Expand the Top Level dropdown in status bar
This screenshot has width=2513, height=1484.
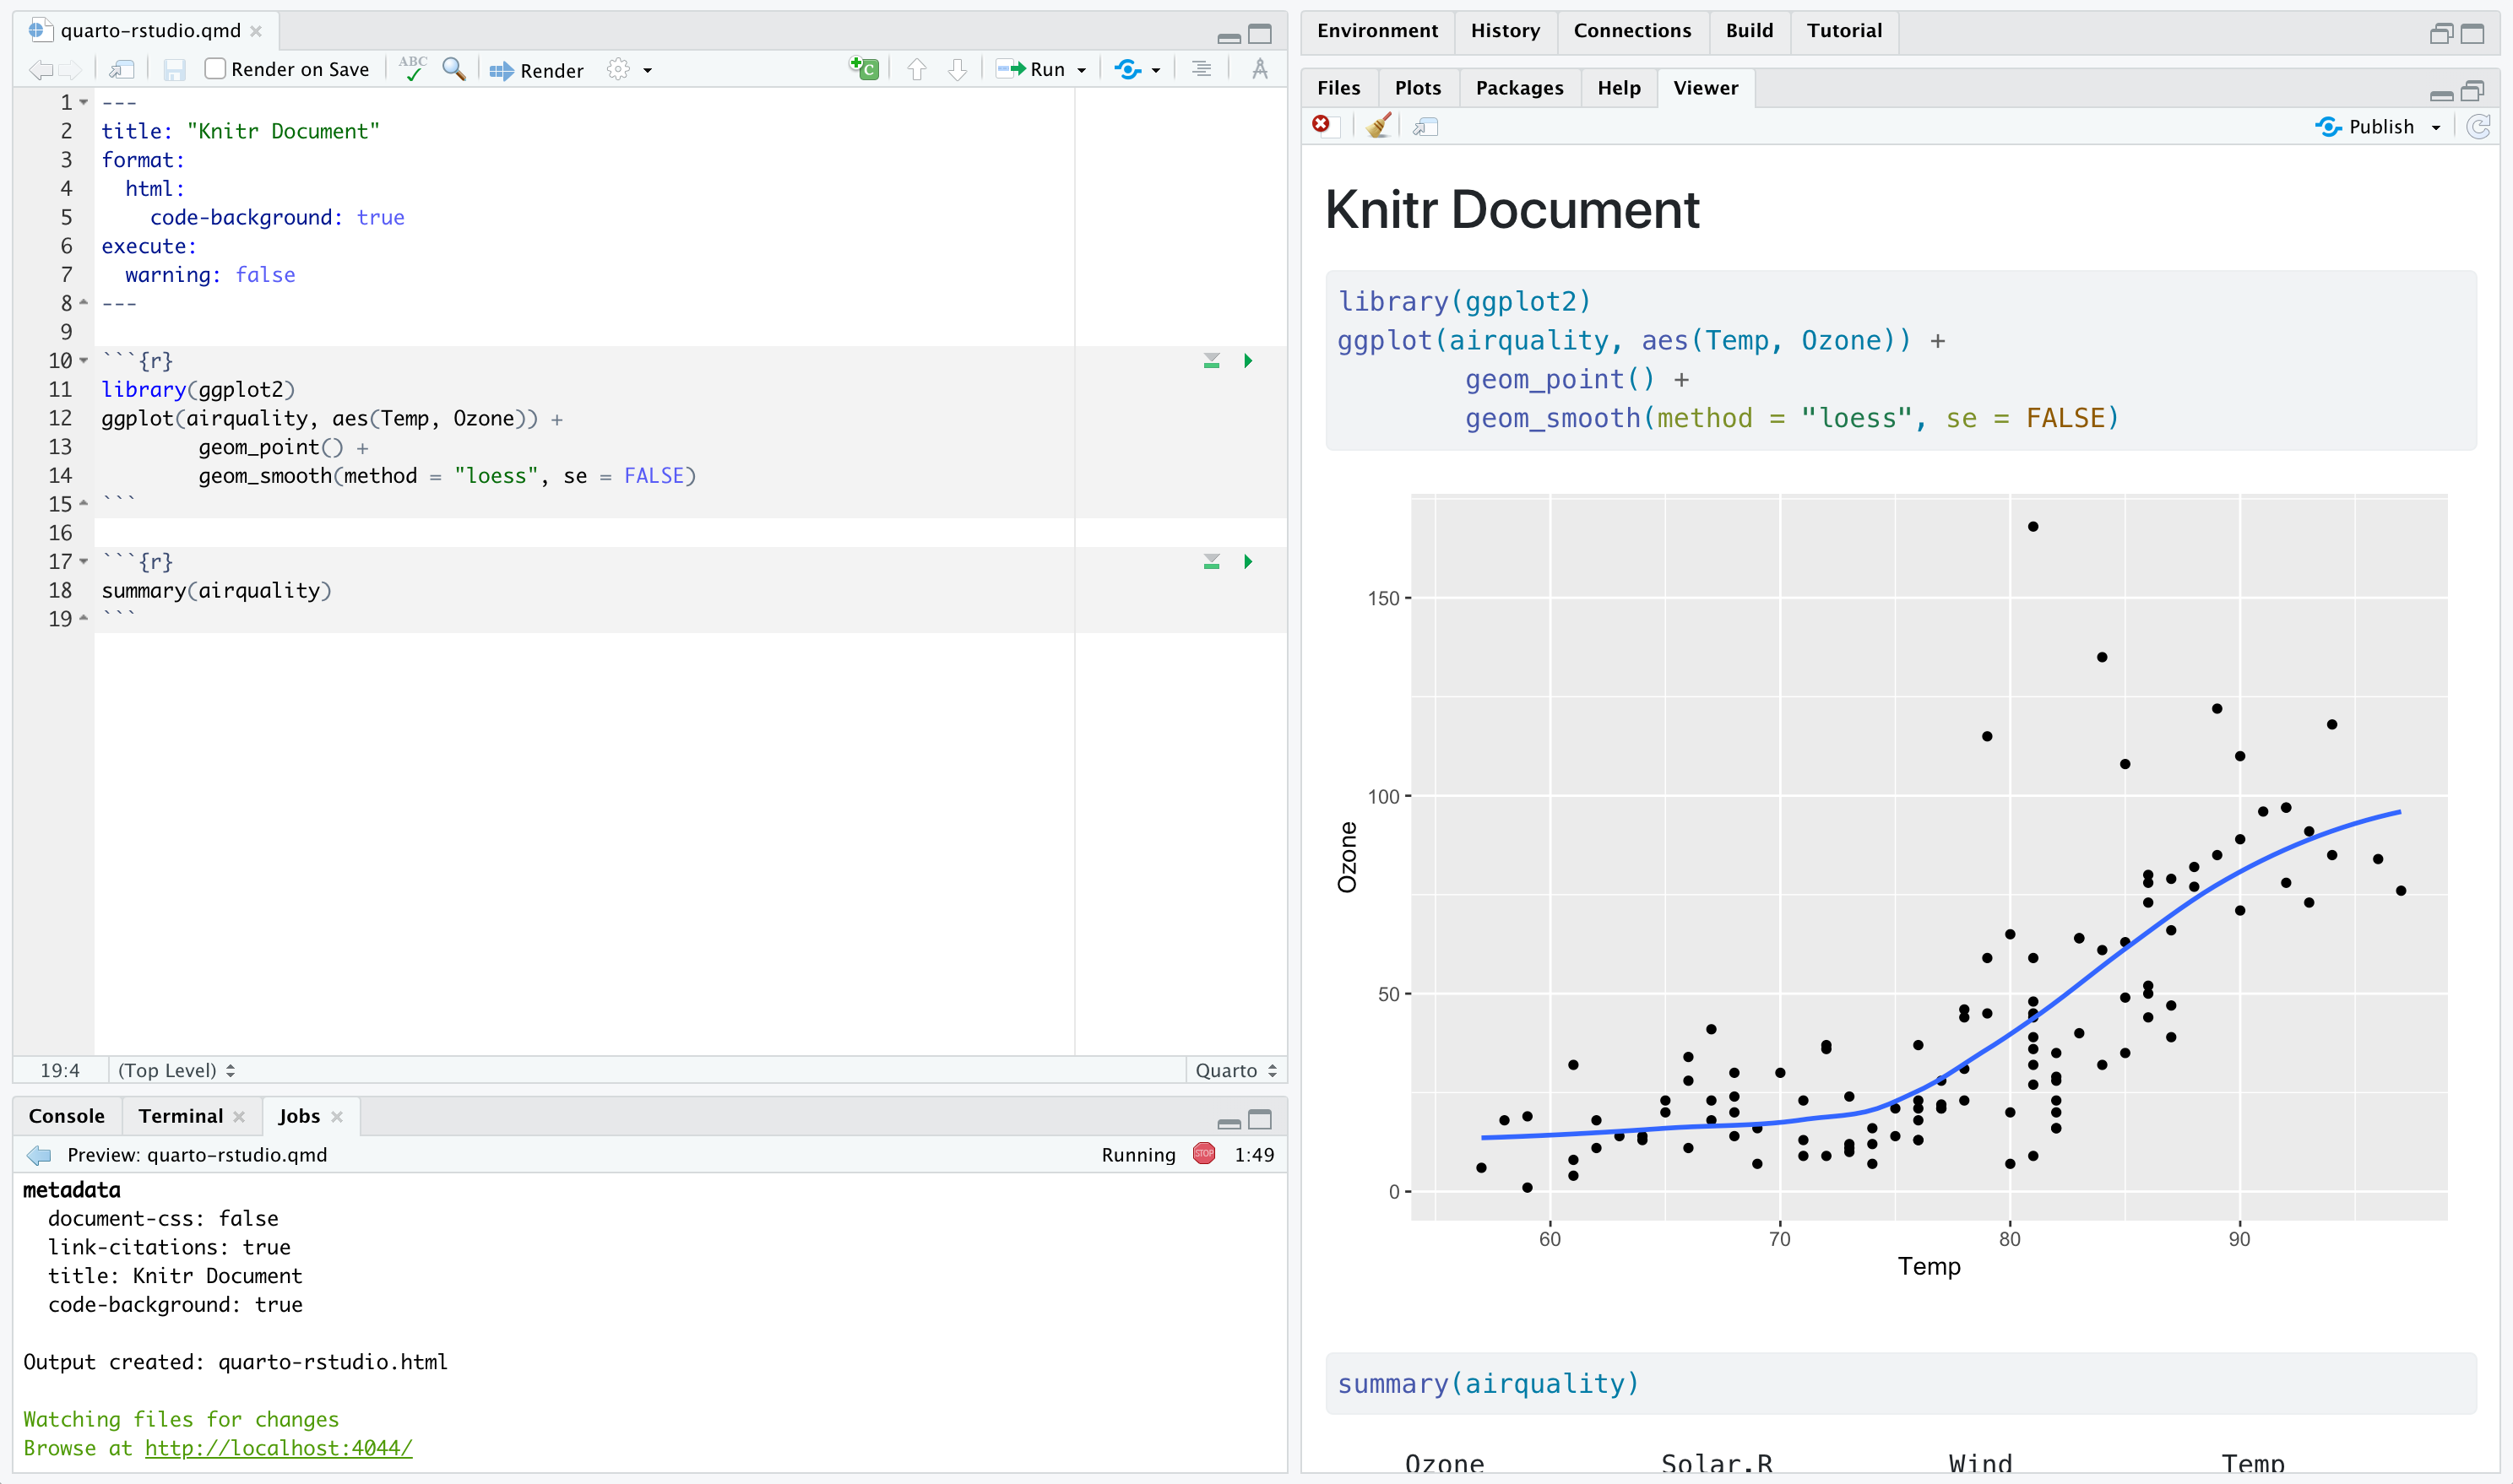pos(175,1070)
